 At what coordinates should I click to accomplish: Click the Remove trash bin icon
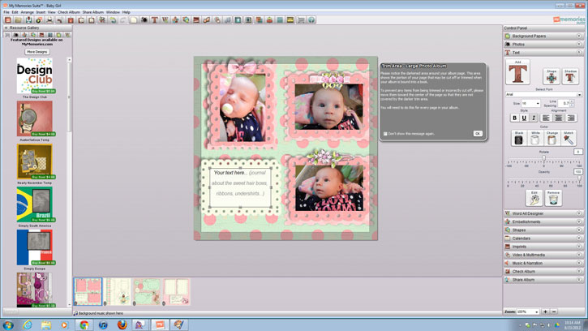pyautogui.click(x=553, y=198)
